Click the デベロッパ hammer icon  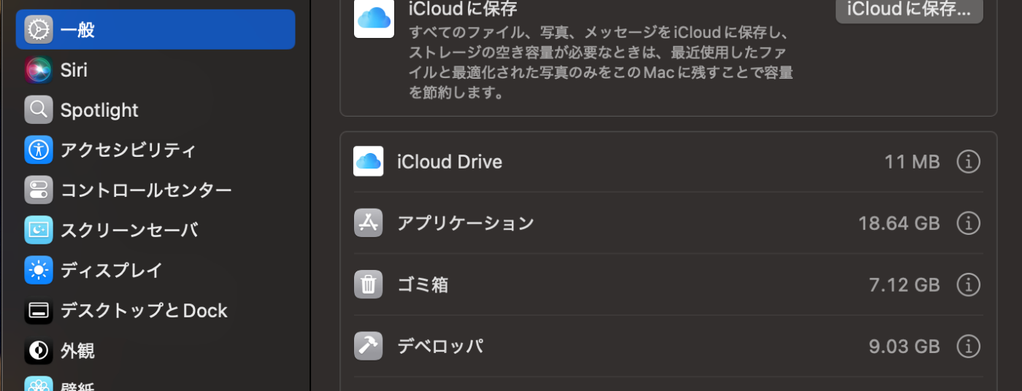tap(369, 346)
